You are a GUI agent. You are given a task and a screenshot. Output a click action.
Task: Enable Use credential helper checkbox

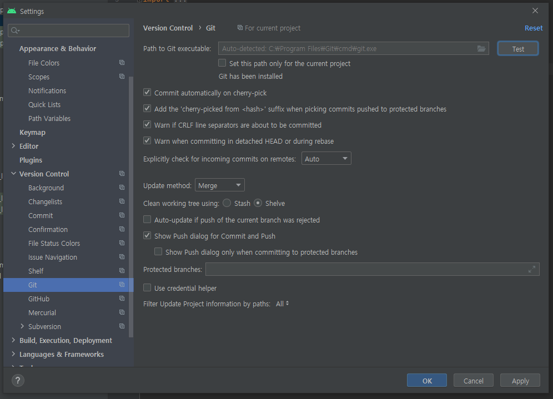147,288
